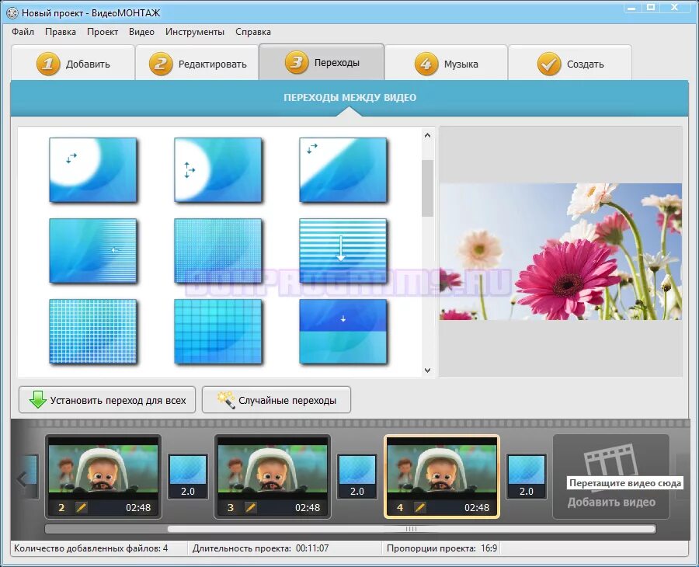Choose the fine pixel dissolve transition
The width and height of the screenshot is (699, 567).
[218, 251]
